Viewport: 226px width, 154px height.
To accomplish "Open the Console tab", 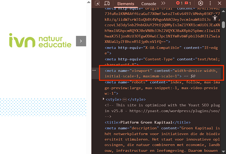I will click(x=149, y=4).
